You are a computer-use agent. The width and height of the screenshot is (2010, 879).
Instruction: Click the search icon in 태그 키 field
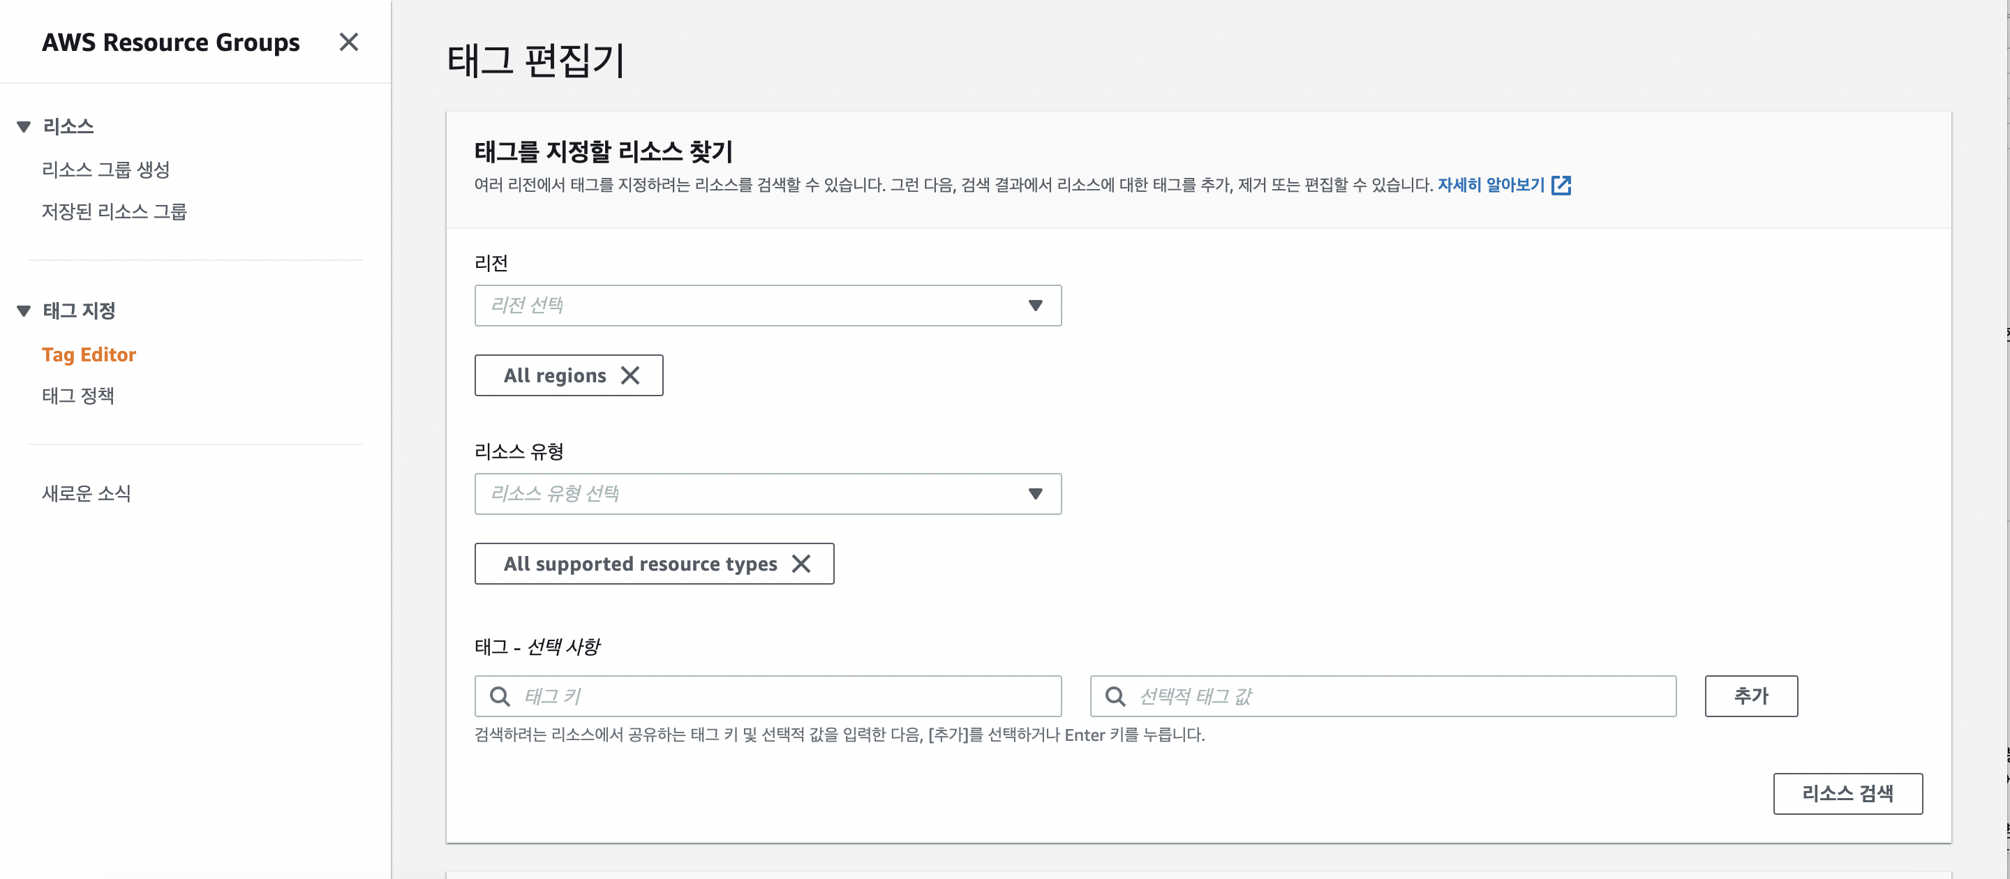(500, 696)
